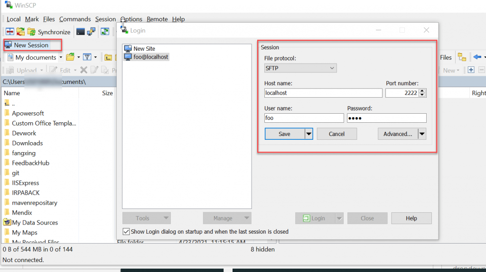Click the User name input field
Screen dimensions: 486x272
point(304,118)
